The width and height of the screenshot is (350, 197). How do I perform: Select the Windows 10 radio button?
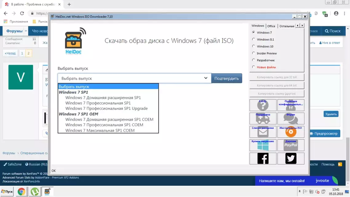tap(253, 46)
